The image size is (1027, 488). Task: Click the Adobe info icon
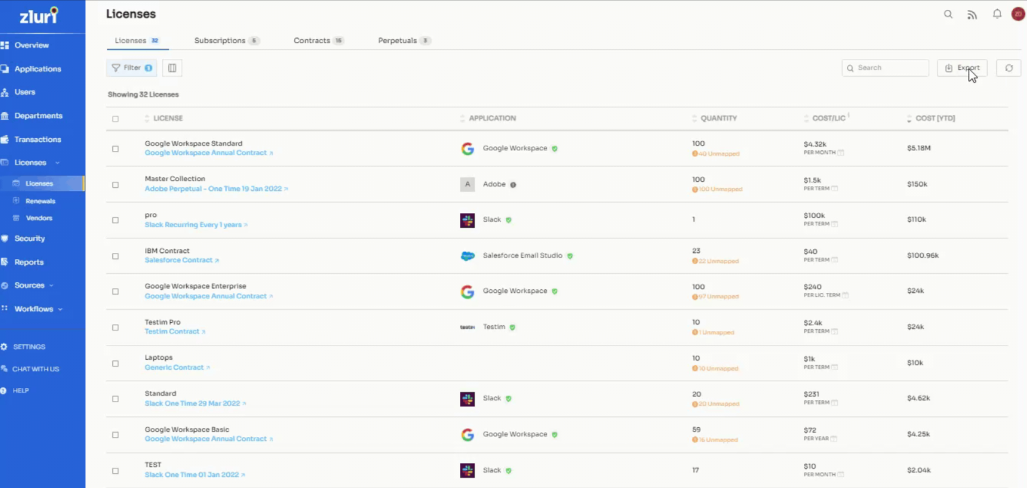513,185
